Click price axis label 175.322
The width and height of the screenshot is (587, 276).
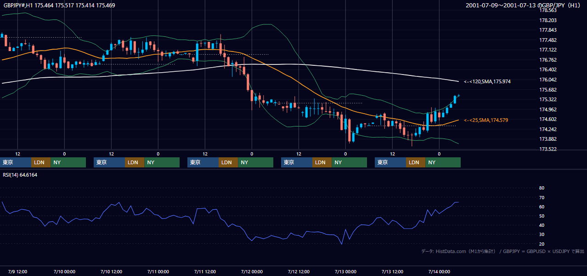click(548, 99)
